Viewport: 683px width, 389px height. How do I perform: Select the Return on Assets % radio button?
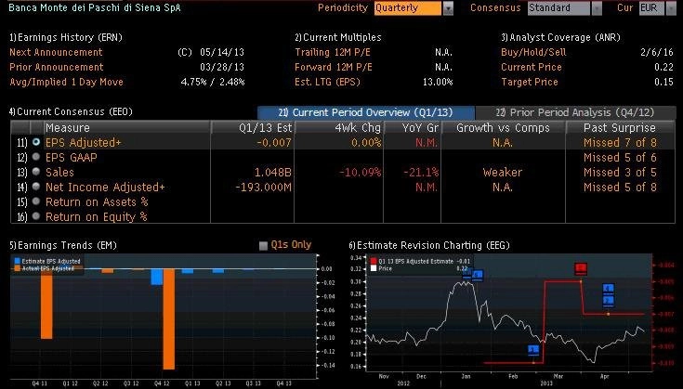point(36,201)
